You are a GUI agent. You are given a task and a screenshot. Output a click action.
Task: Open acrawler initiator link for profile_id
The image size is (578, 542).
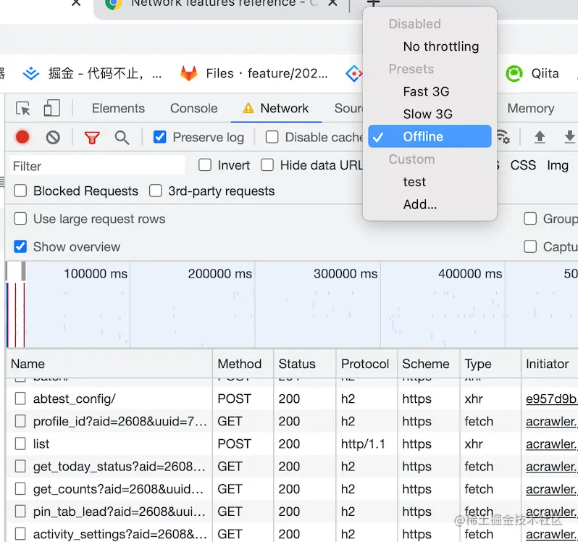[551, 421]
